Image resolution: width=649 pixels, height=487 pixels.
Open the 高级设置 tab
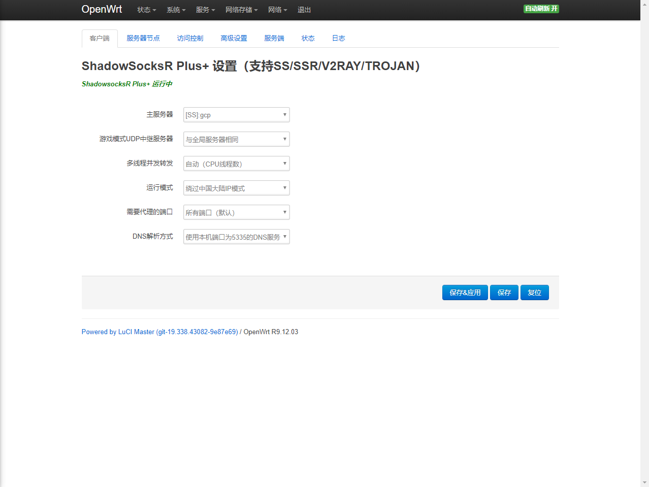[x=234, y=38]
